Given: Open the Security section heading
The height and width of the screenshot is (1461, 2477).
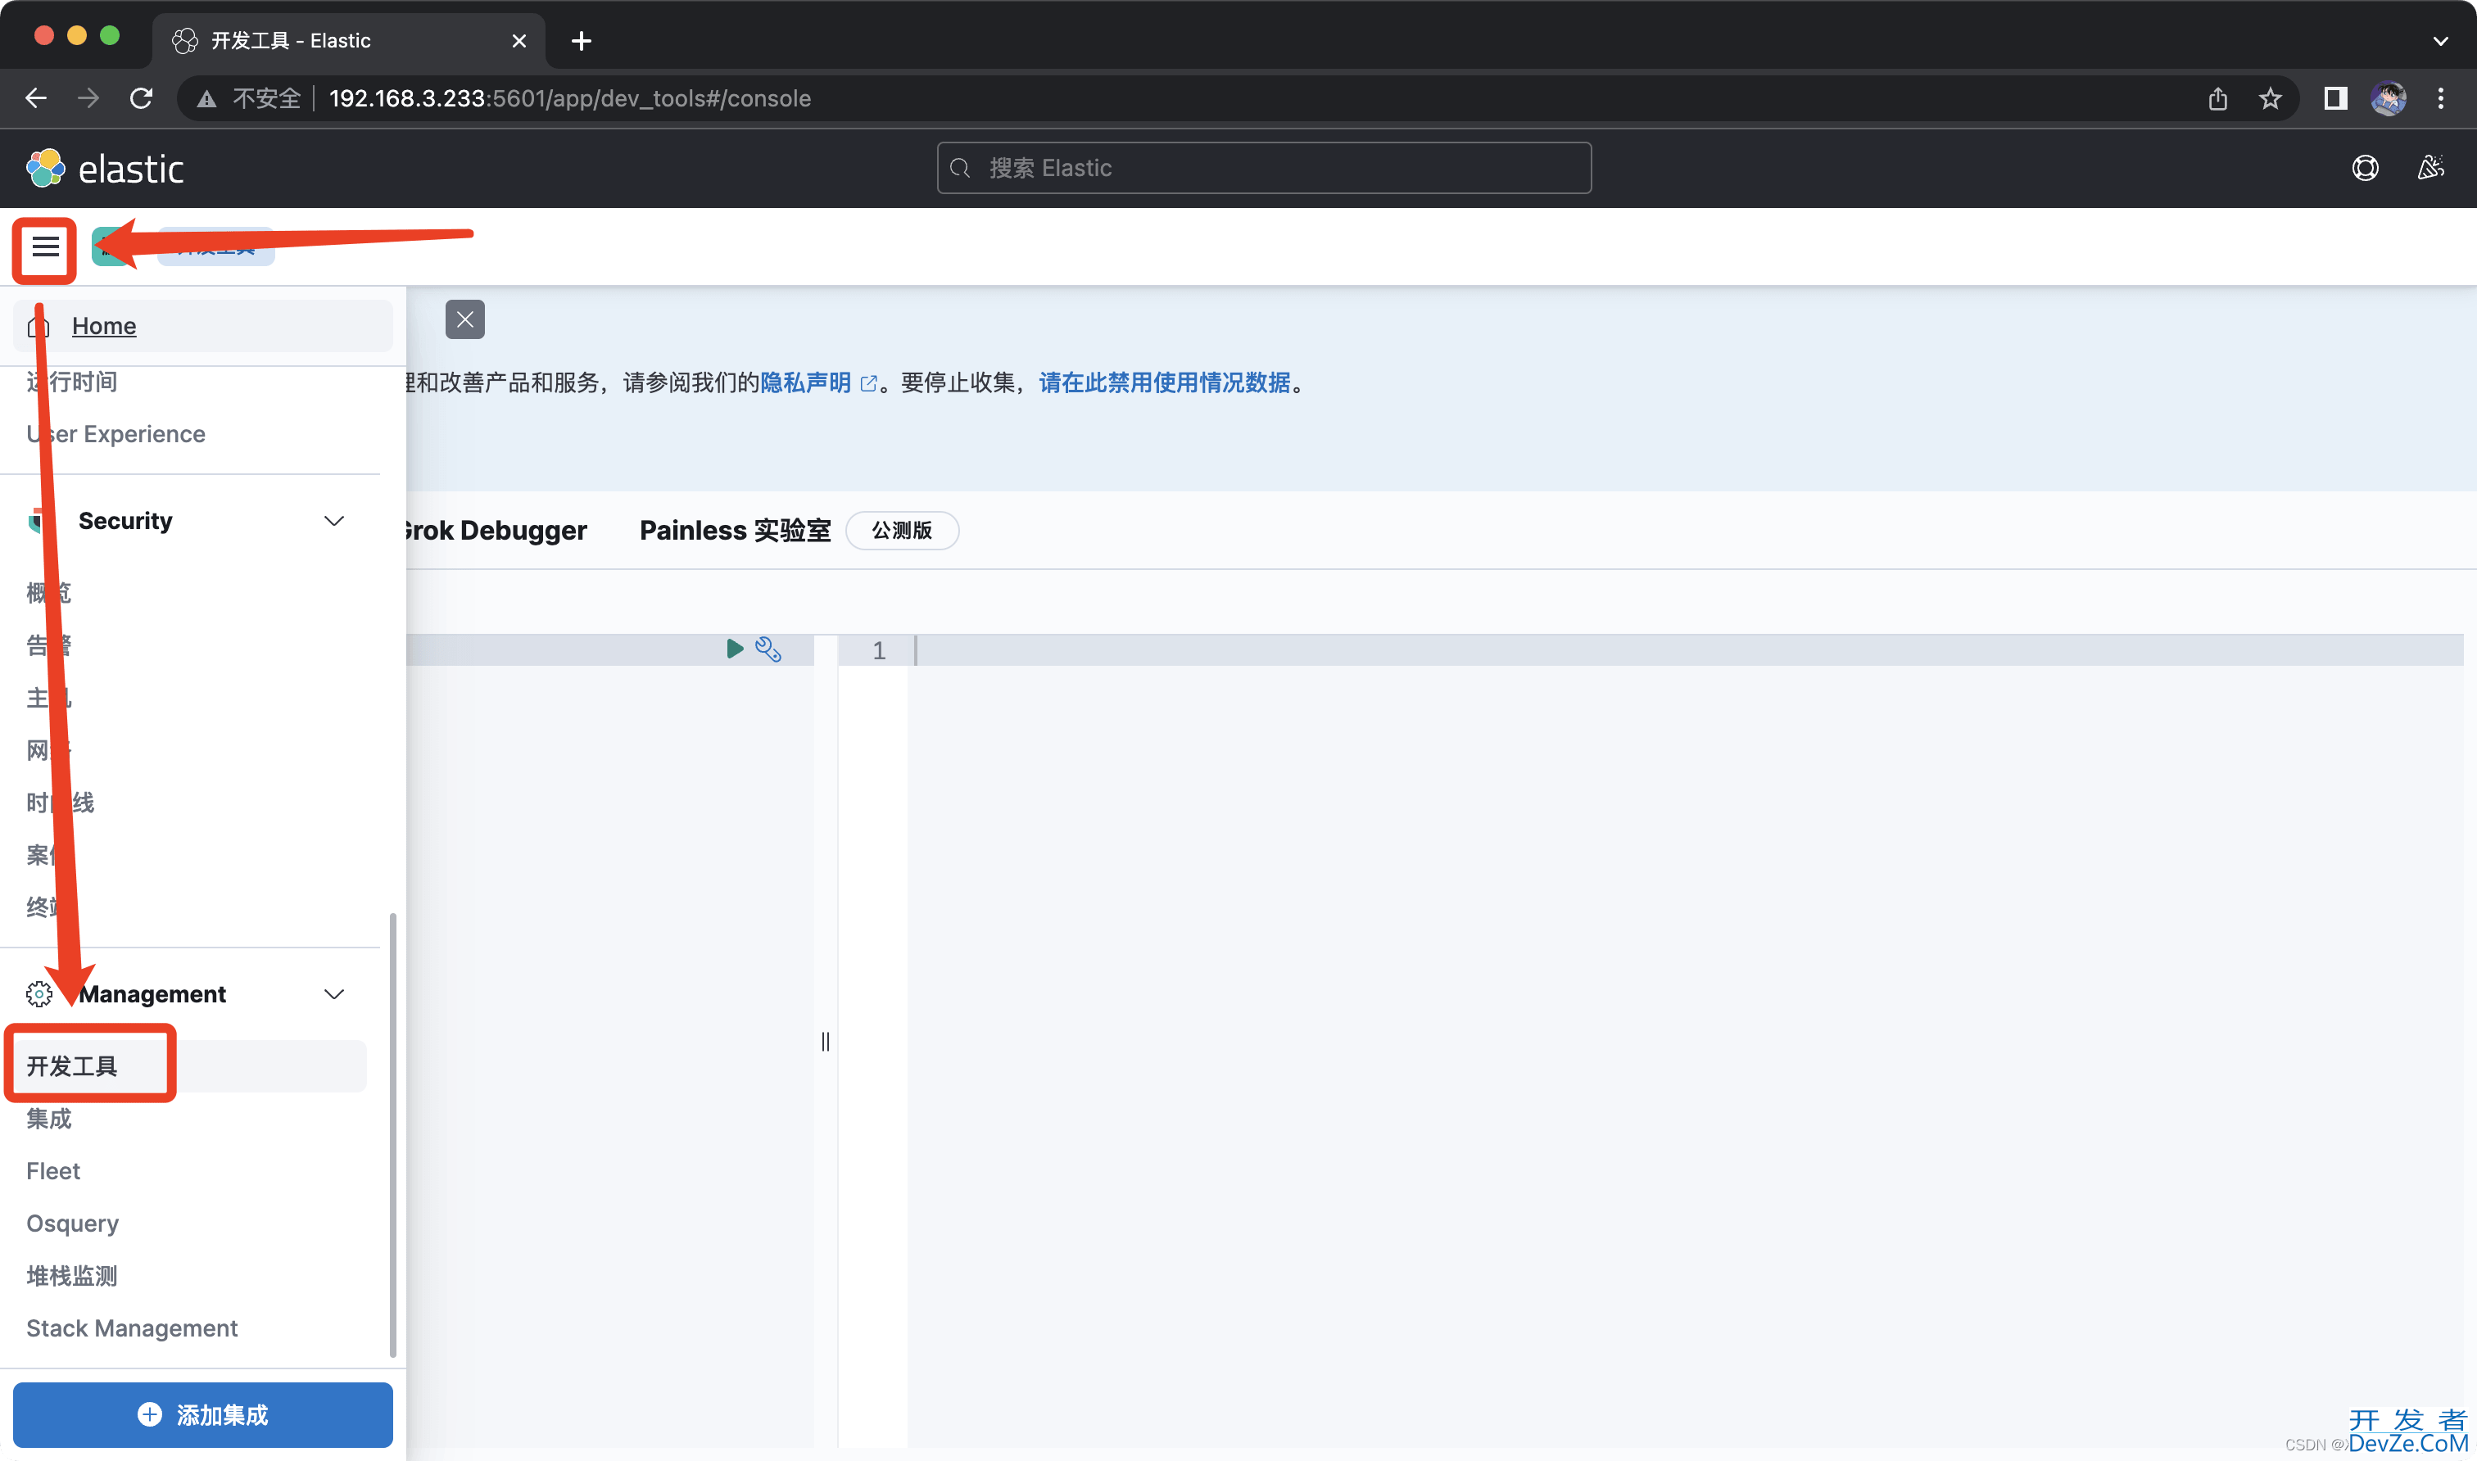Looking at the screenshot, I should coord(125,521).
